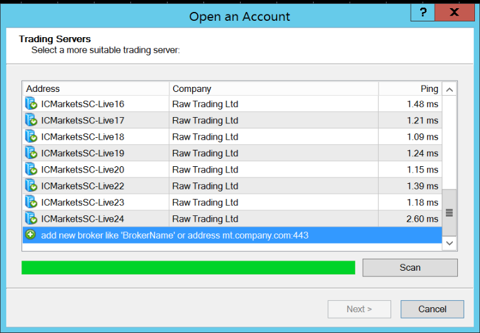Click the 2.60 ms ping value
The width and height of the screenshot is (480, 333).
click(423, 219)
